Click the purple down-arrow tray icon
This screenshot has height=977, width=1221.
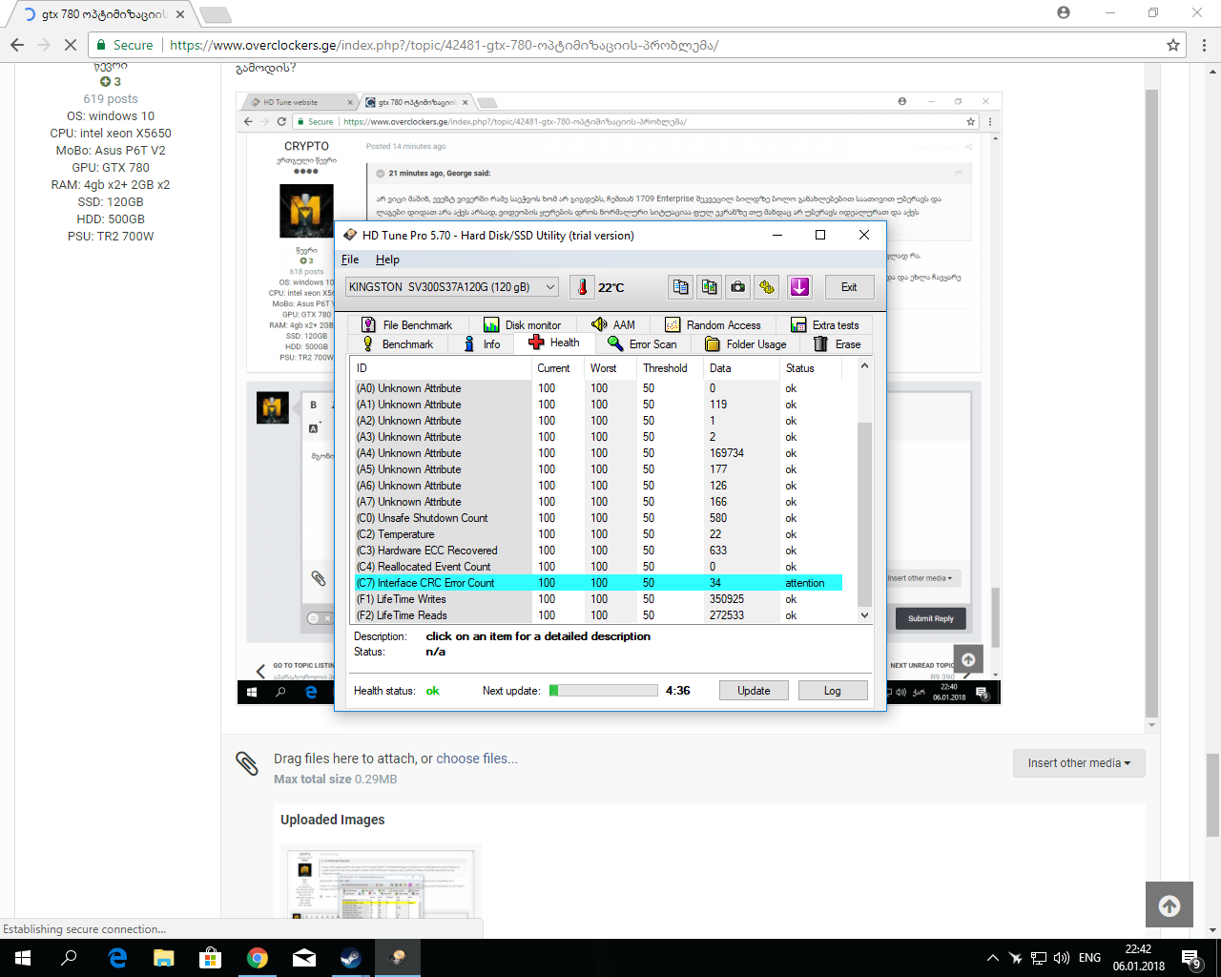point(799,287)
